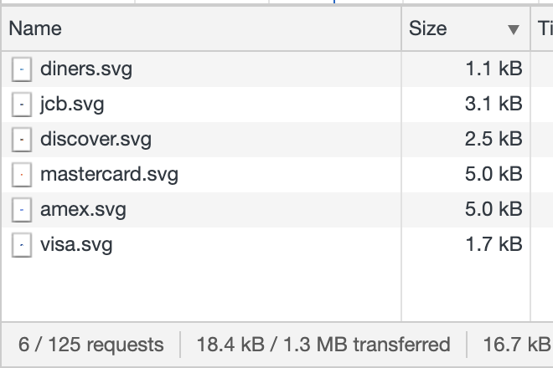
Task: Click the 1.1 kB size cell
Action: [x=494, y=69]
